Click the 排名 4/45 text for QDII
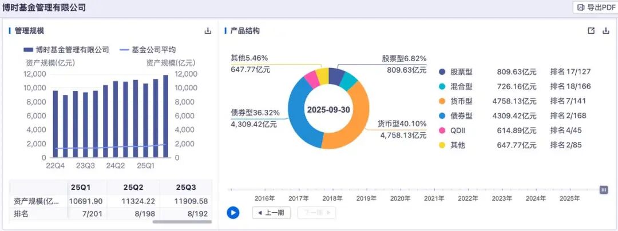Viewport: 618px width, 231px height. click(566, 130)
